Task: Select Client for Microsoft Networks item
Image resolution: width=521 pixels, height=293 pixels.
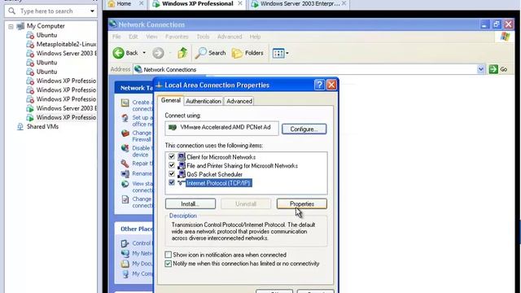Action: click(221, 157)
